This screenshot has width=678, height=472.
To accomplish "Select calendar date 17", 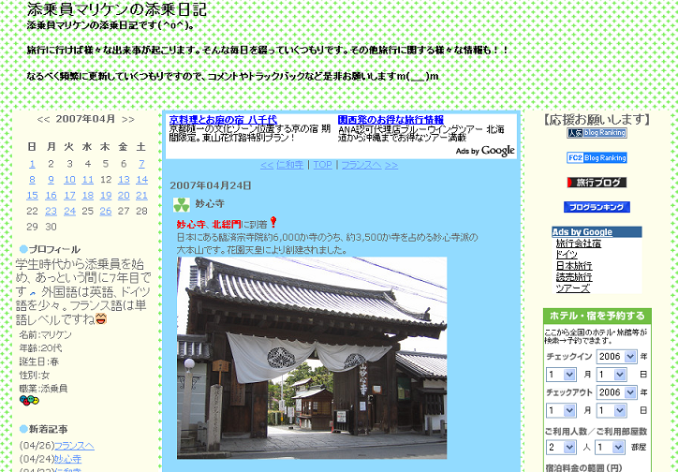I will coord(69,196).
